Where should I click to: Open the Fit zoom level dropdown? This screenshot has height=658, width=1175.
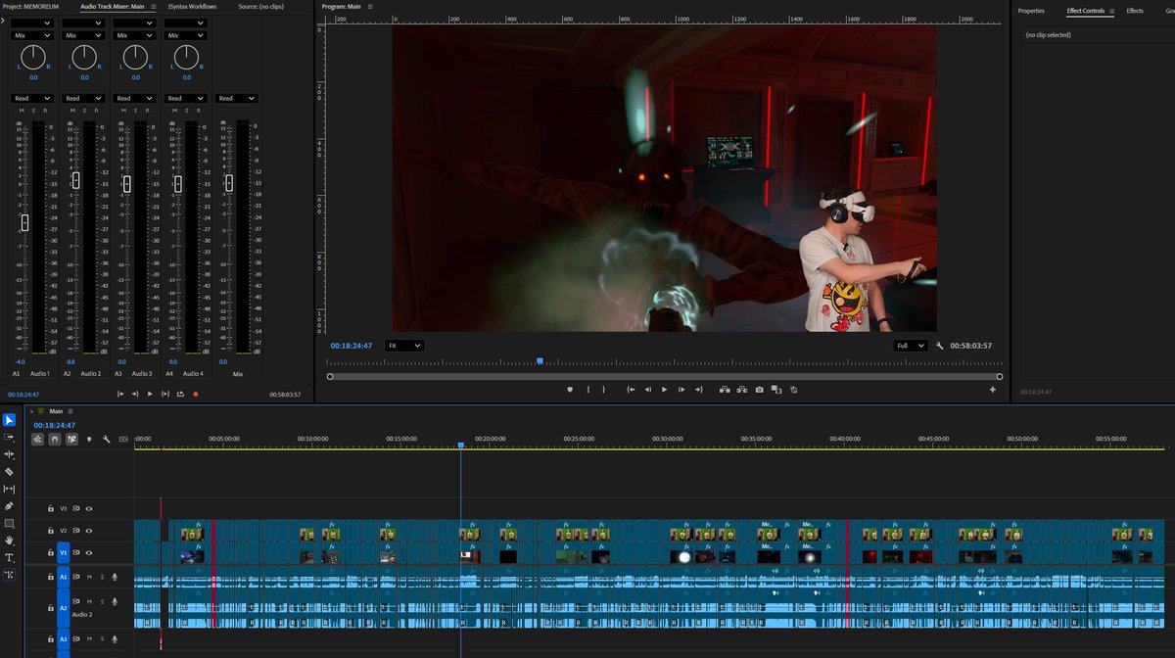click(x=403, y=346)
